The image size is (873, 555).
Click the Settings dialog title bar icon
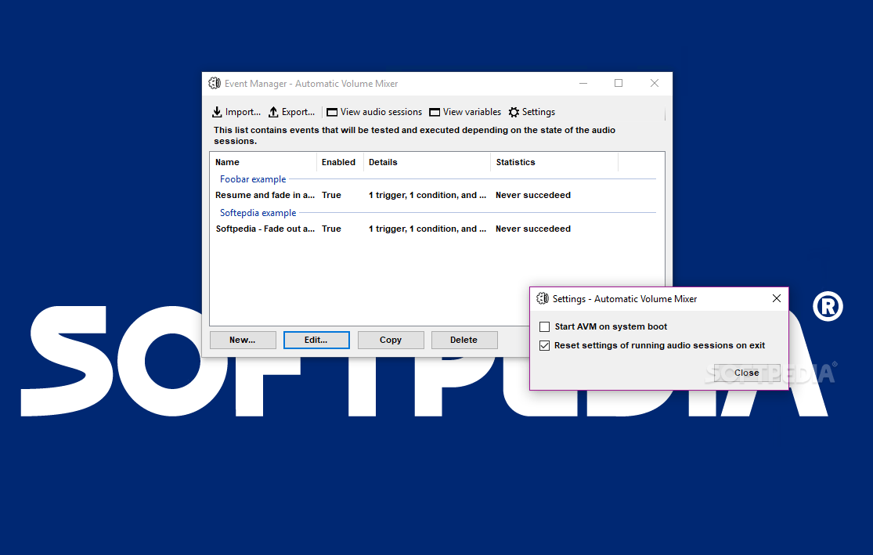pyautogui.click(x=542, y=298)
